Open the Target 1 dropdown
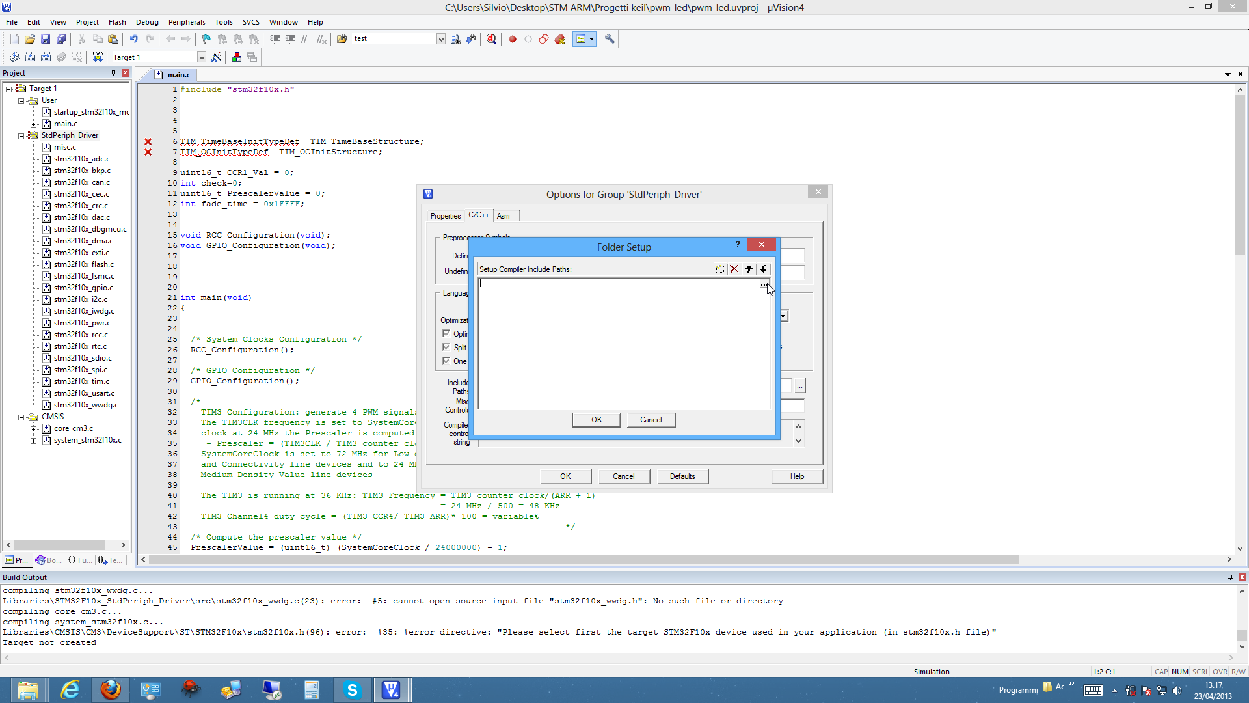The image size is (1249, 703). [201, 57]
